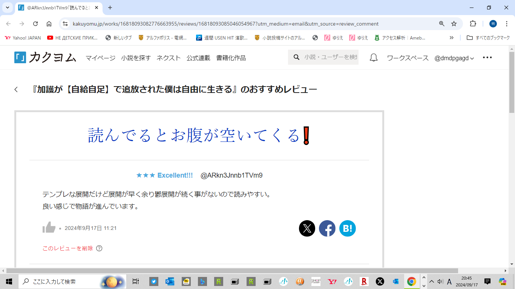Open Yahoo! JAPAN bookmark
The image size is (515, 289).
pos(23,38)
